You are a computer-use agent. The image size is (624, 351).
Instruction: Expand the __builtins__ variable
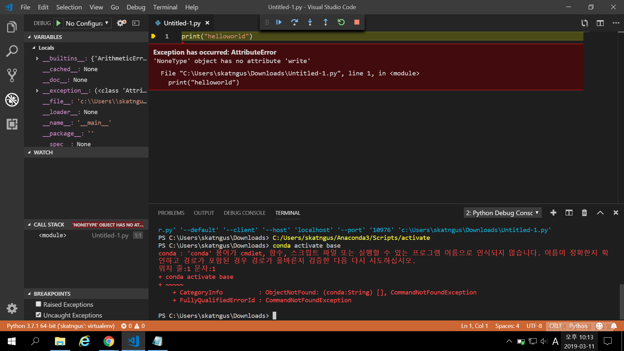tap(37, 58)
